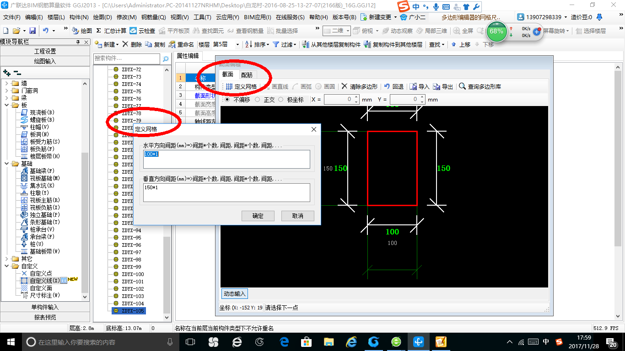Click 回退 undo in section editor
This screenshot has width=625, height=351.
click(393, 86)
